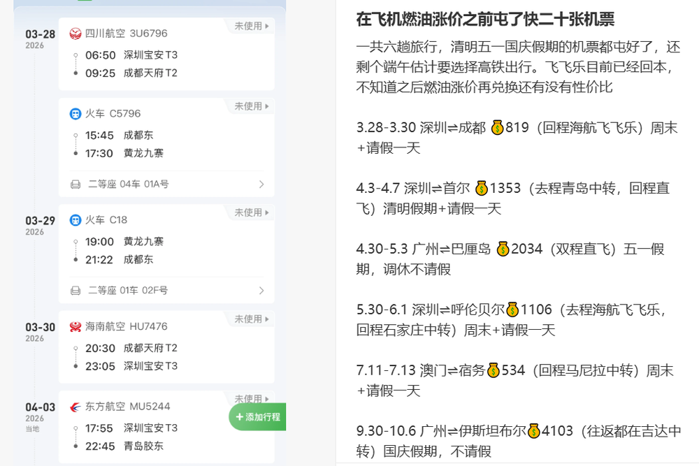699x466 pixels.
Task: Click seat icon next to 二等座 04车 01A号
Action: [x=75, y=184]
